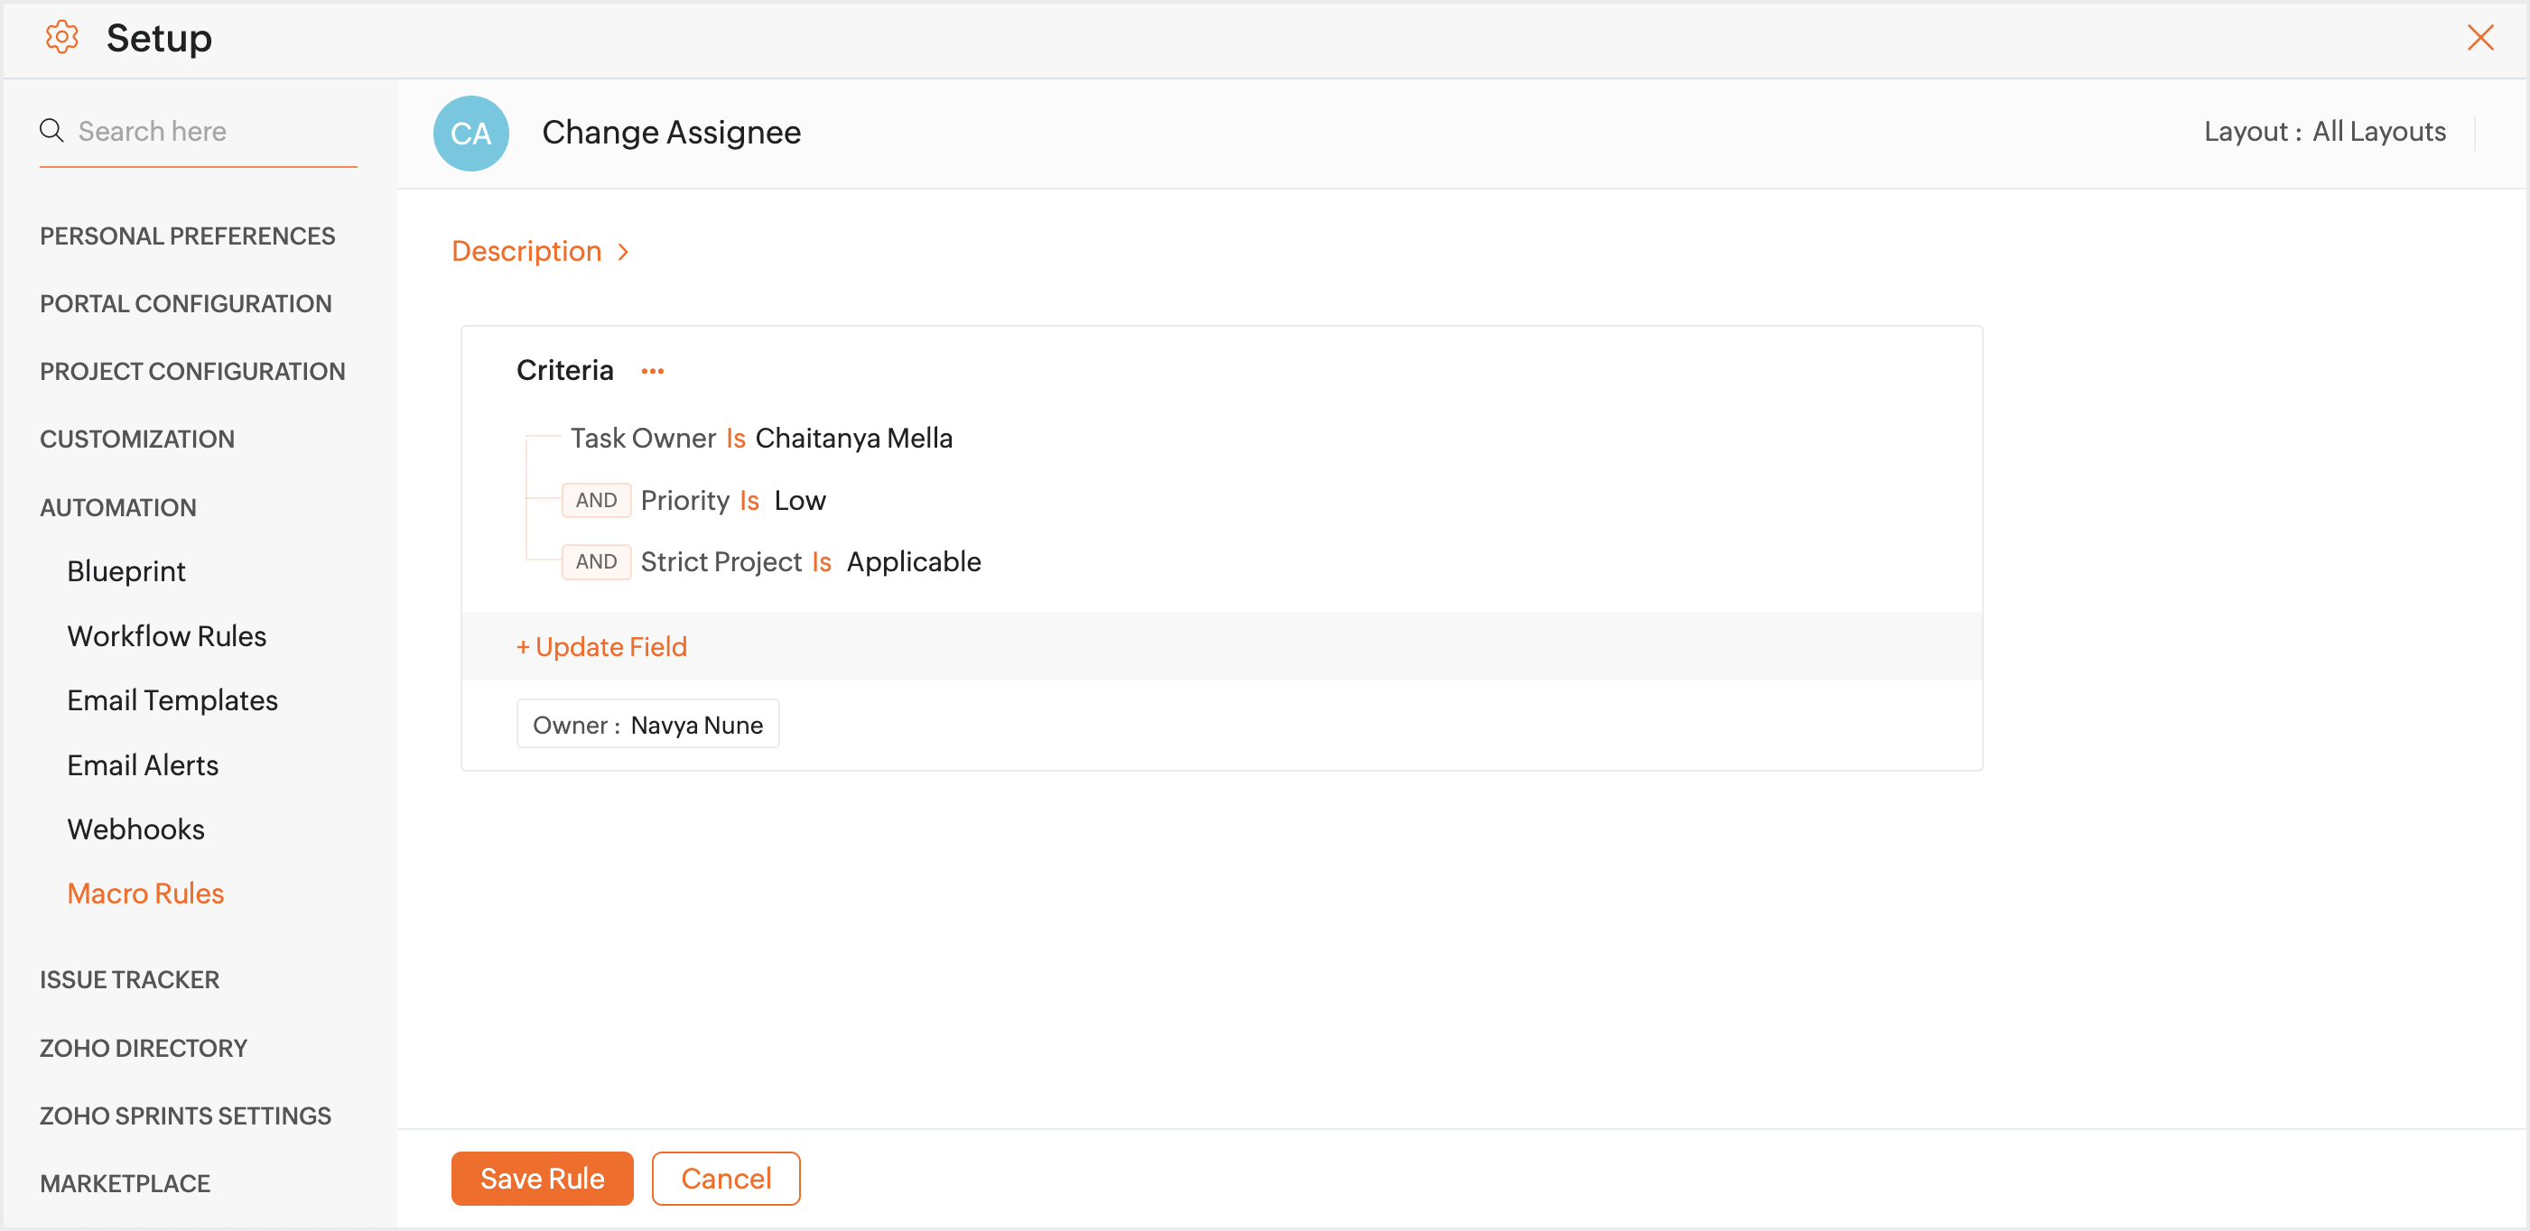Go to Workflow Rules
The height and width of the screenshot is (1231, 2530).
(166, 636)
